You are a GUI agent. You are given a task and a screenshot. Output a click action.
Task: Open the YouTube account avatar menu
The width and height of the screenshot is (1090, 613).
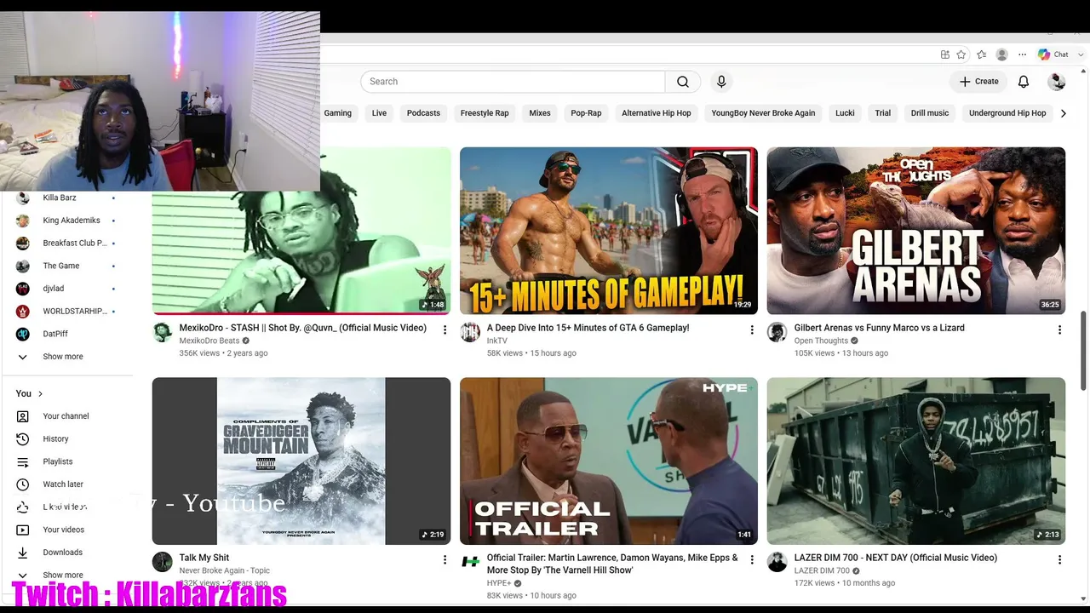[x=1057, y=82]
